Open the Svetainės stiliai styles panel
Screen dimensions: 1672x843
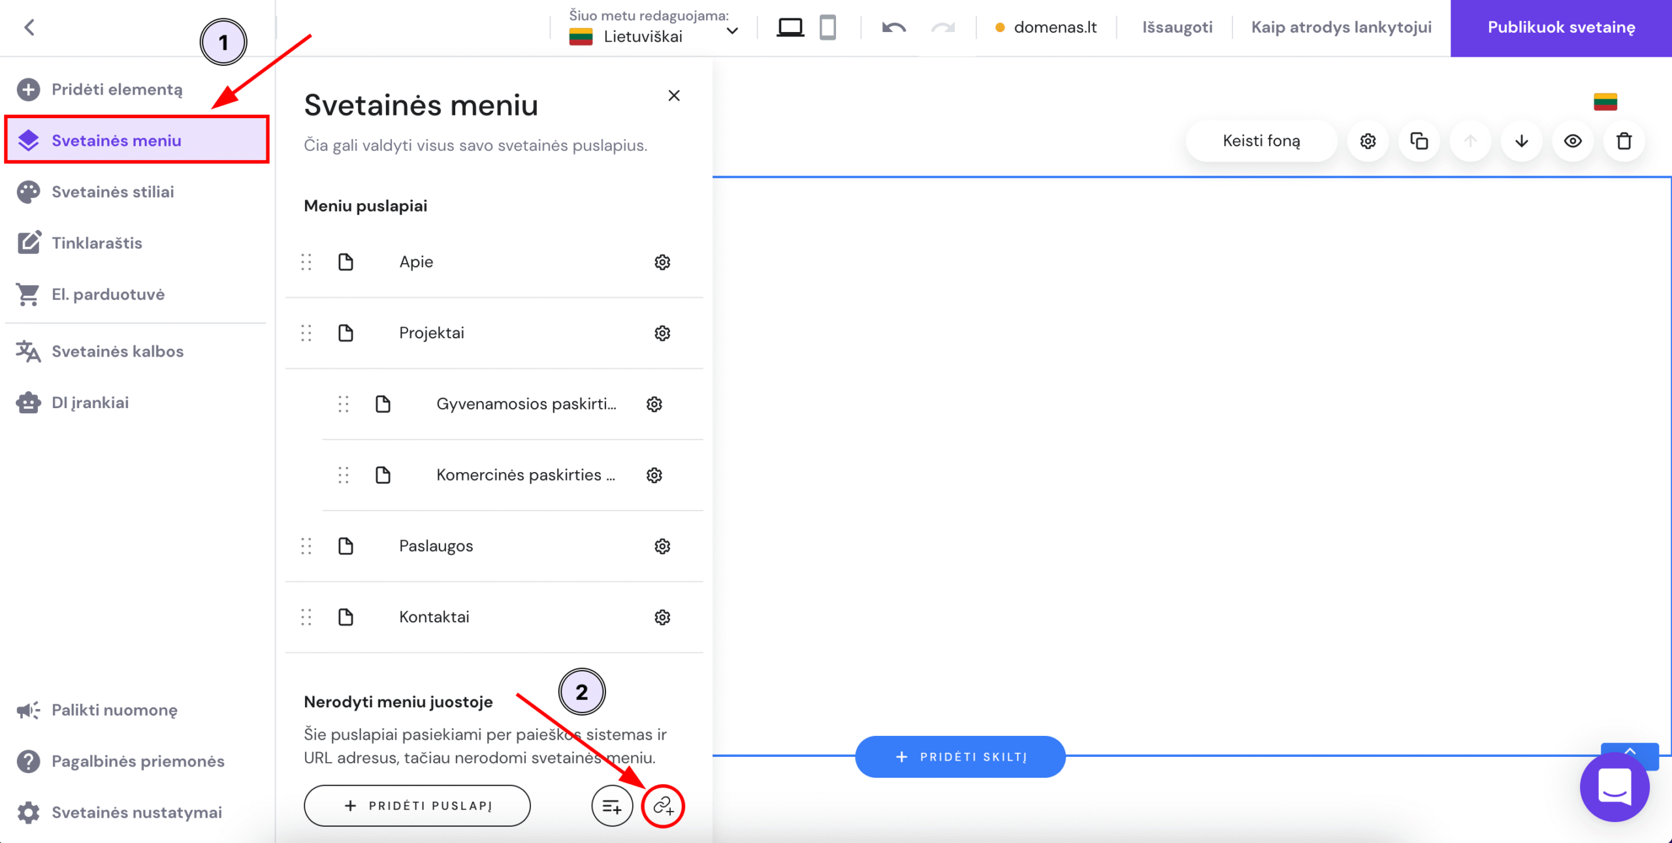click(112, 191)
